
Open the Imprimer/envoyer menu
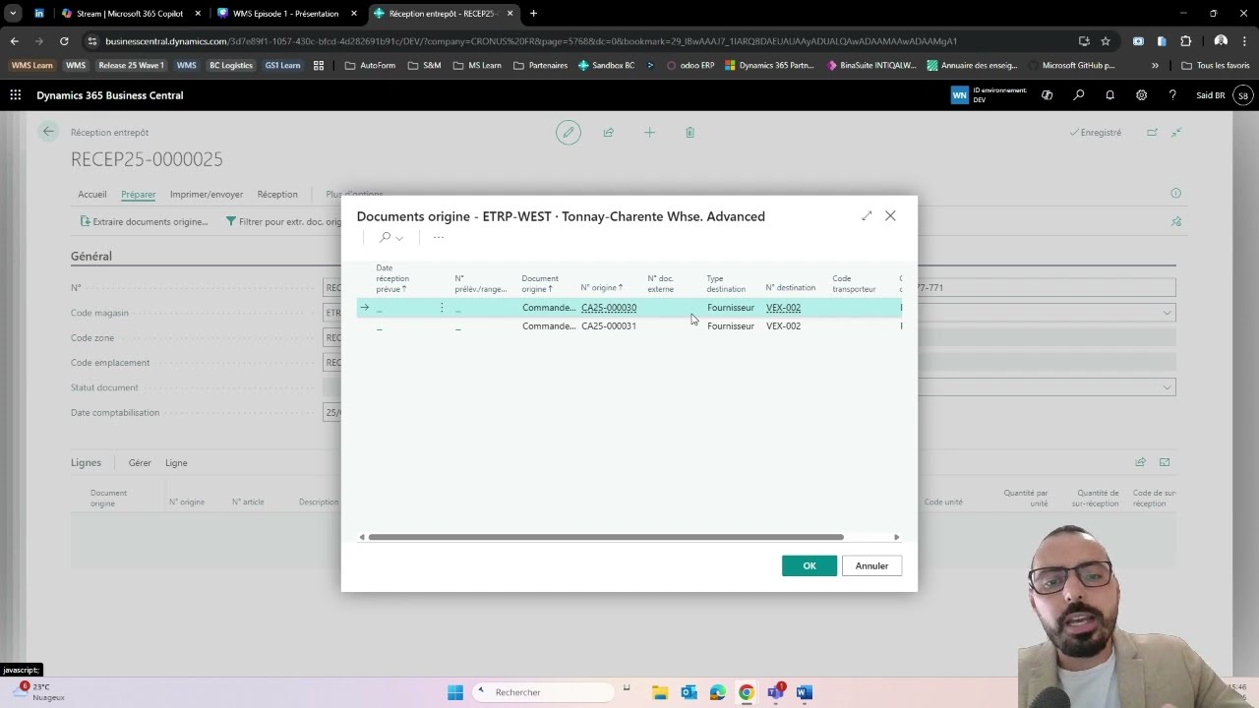[207, 194]
